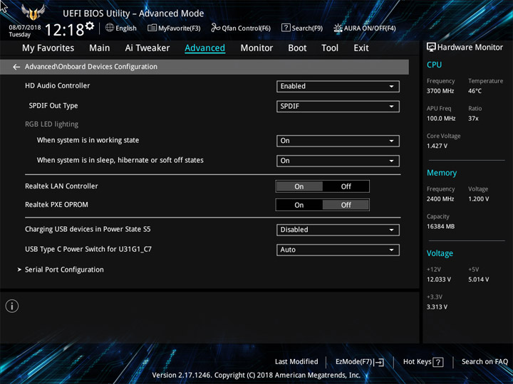Screen dimensions: 513x384
Task: Select Charging USB devices in Power State S5 label
Action: click(88, 229)
